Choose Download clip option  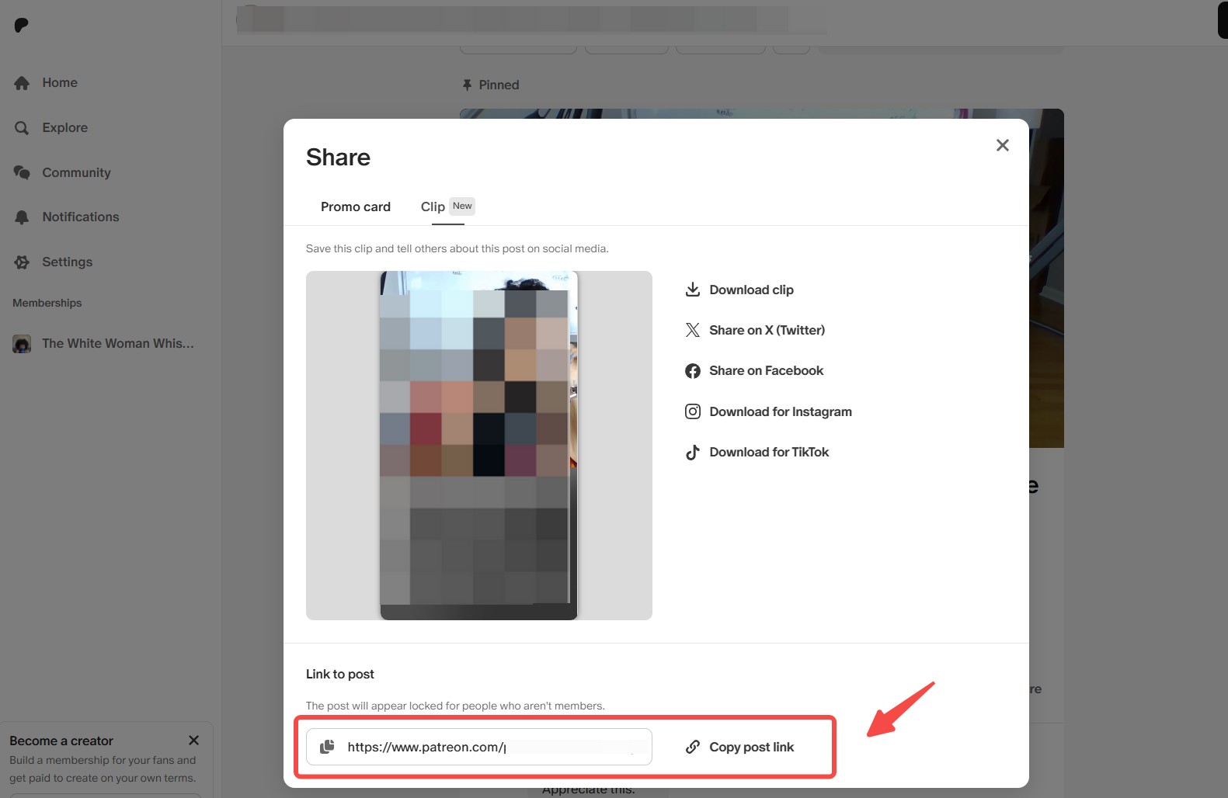739,290
